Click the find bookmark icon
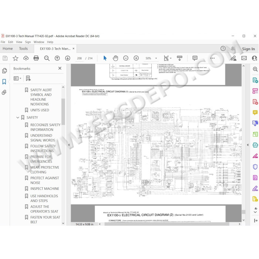Screen dimensions: 259x259 [x=28, y=78]
